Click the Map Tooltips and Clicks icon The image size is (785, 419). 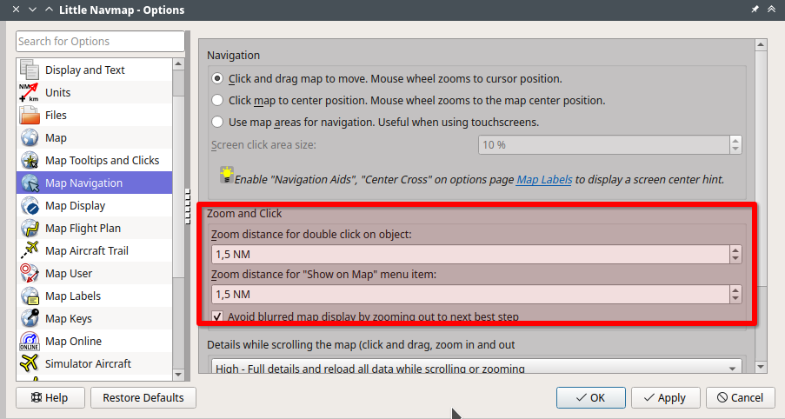30,160
